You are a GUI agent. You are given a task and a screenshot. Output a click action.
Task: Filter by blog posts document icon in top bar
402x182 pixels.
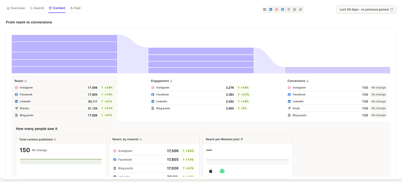[294, 9]
